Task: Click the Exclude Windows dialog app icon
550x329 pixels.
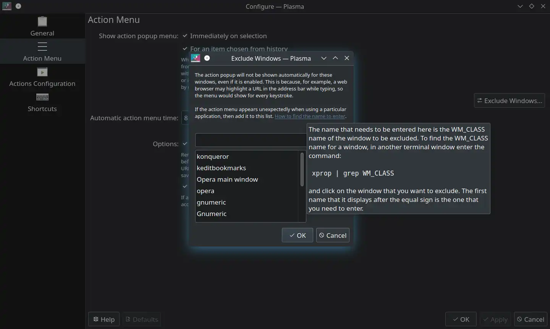Action: pyautogui.click(x=196, y=58)
